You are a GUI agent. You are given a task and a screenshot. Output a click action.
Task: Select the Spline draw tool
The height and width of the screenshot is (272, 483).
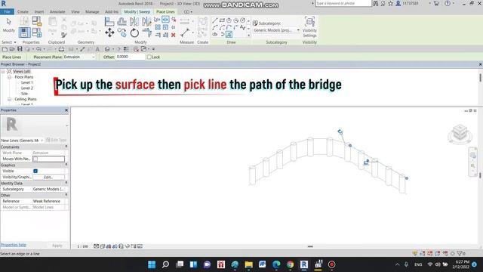243,27
